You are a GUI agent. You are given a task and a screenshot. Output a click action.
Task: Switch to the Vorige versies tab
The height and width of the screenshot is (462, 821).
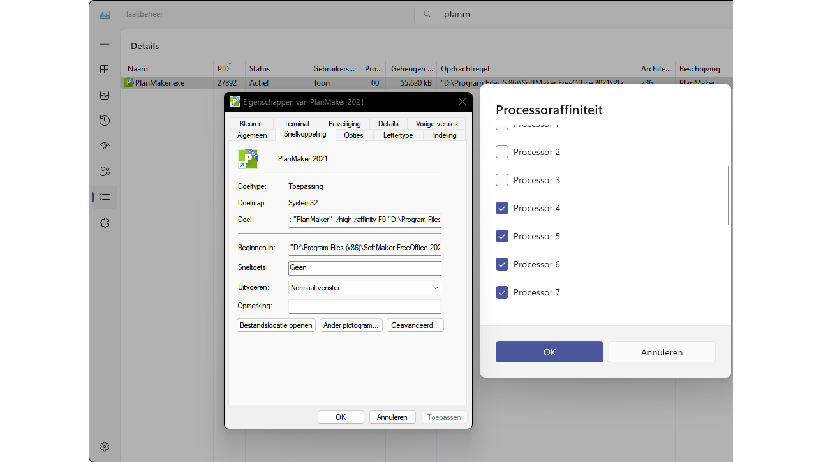[436, 124]
